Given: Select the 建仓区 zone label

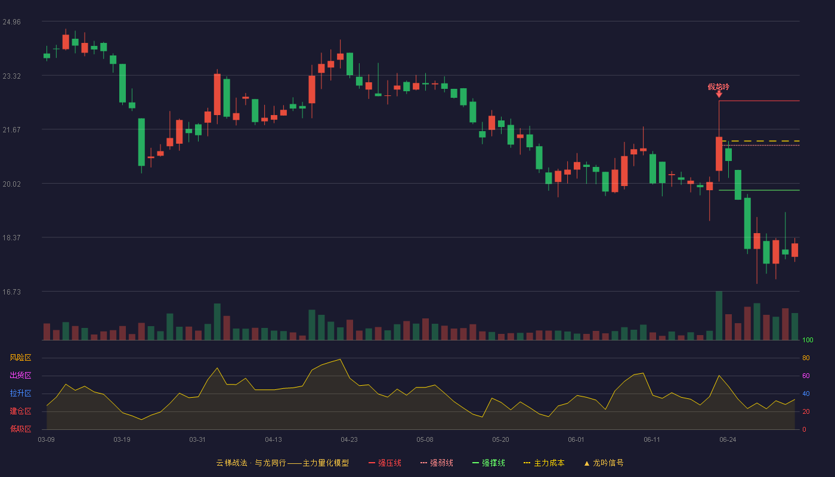Looking at the screenshot, I should (20, 411).
